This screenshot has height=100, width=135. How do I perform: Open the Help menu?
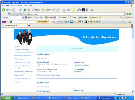[x=30, y=6]
